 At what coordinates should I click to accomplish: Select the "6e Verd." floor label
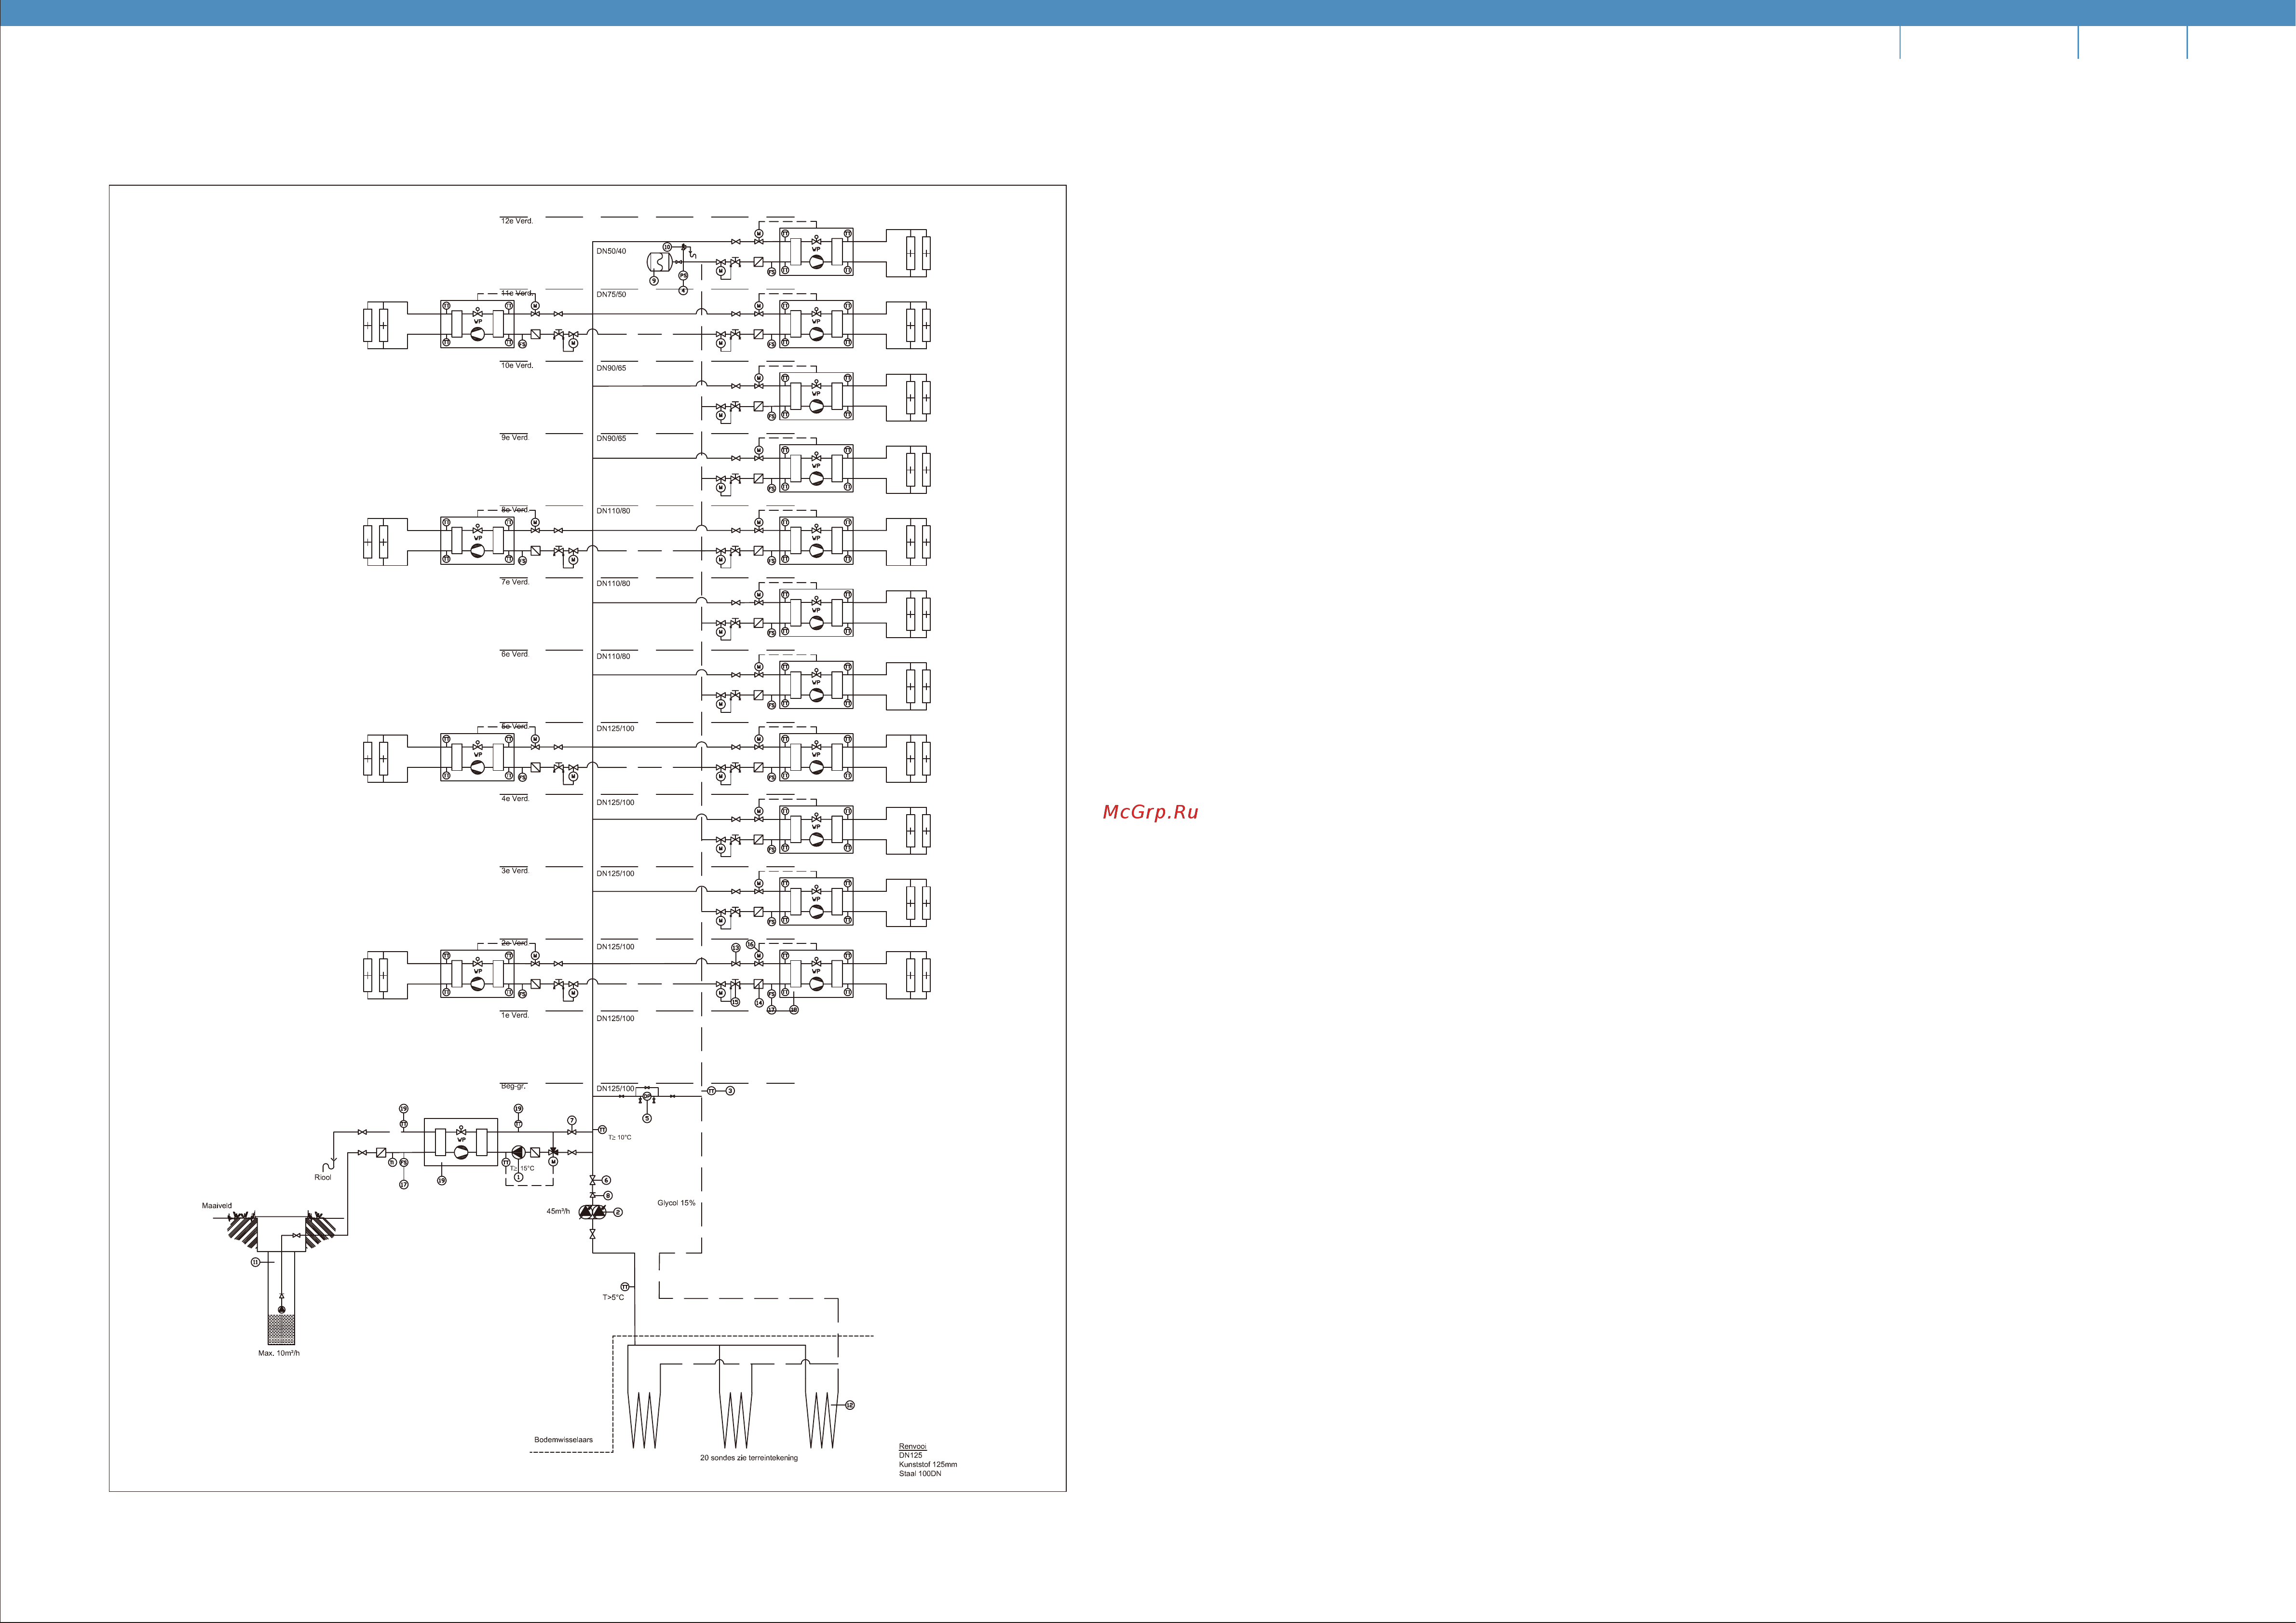515,654
